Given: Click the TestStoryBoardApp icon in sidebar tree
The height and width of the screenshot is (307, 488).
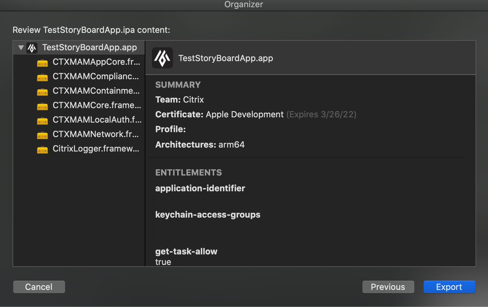Looking at the screenshot, I should tap(32, 48).
